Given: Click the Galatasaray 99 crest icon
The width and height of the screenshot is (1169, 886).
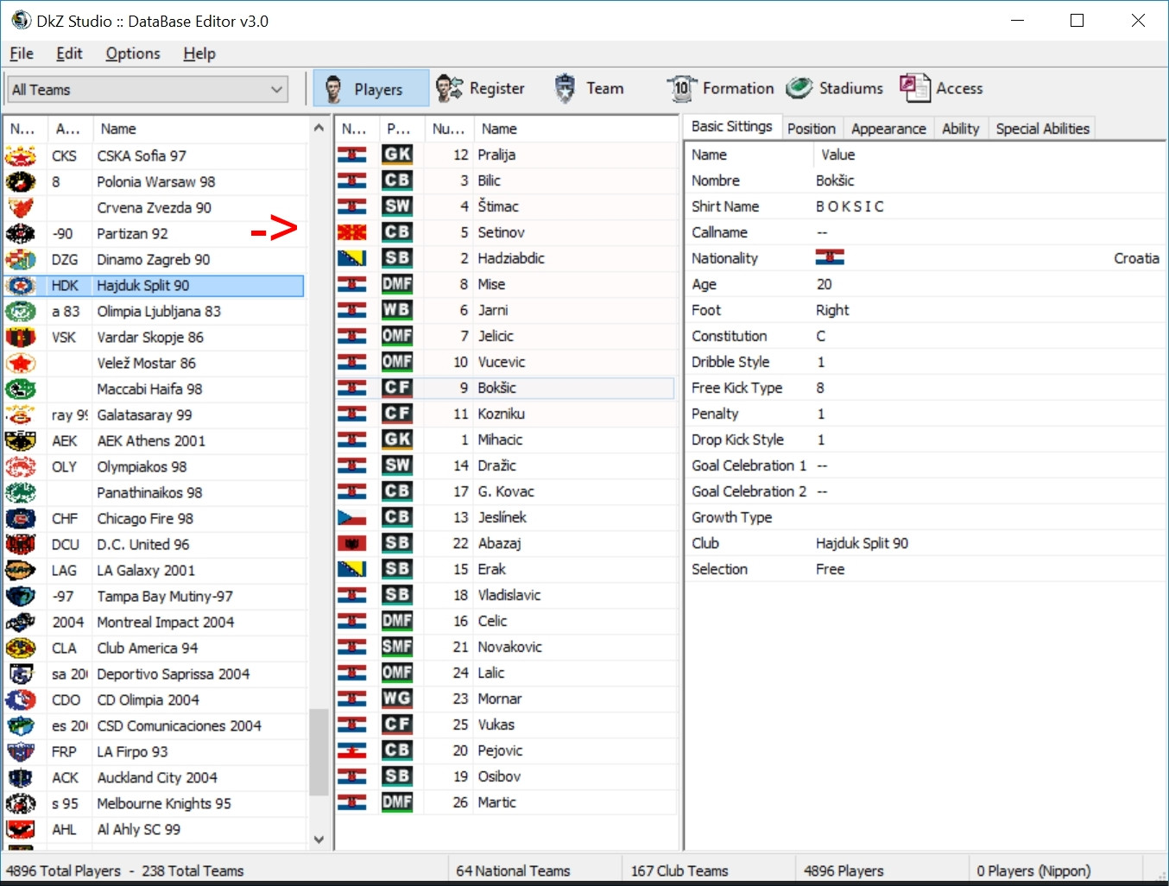Looking at the screenshot, I should point(21,415).
